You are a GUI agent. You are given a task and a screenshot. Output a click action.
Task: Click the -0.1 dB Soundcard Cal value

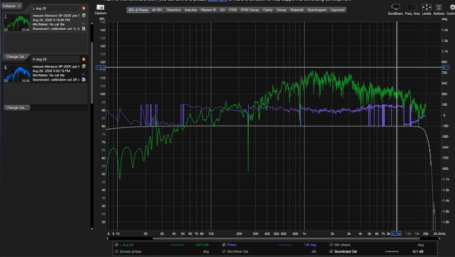click(x=418, y=251)
